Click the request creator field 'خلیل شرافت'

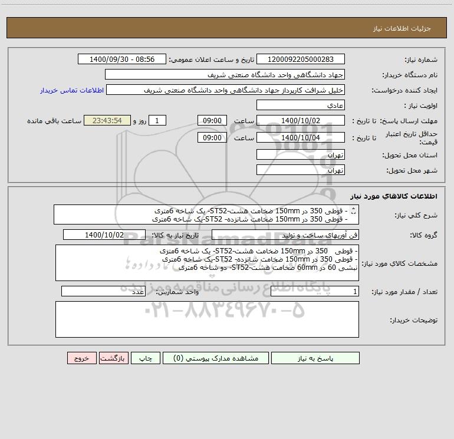pyautogui.click(x=226, y=90)
